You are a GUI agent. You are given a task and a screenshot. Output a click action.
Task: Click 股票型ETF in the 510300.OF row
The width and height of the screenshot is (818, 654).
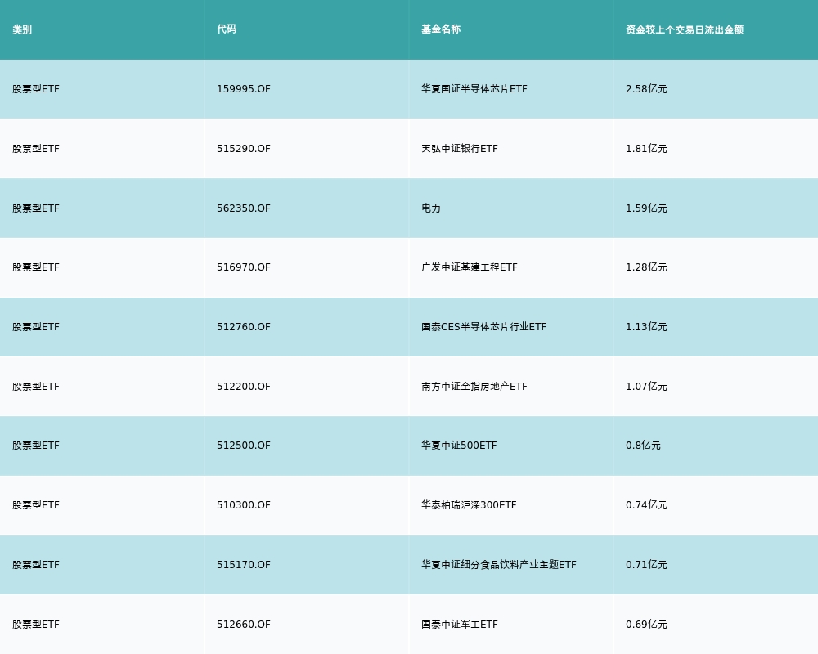coord(36,505)
